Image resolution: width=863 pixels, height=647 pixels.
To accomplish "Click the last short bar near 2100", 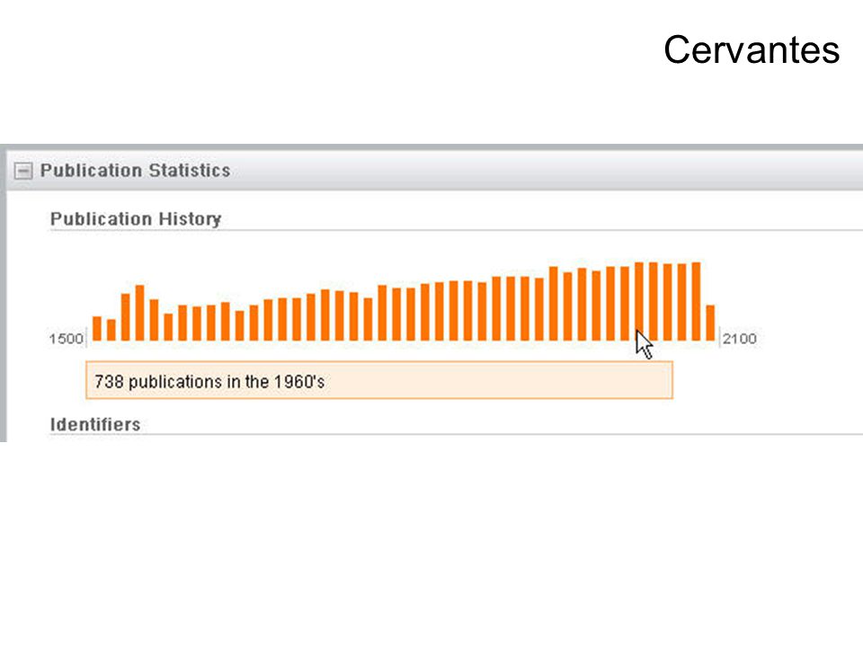I will pyautogui.click(x=710, y=323).
